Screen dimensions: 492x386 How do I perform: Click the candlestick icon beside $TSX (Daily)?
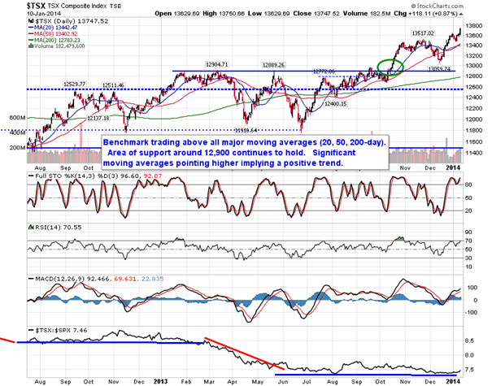31,21
